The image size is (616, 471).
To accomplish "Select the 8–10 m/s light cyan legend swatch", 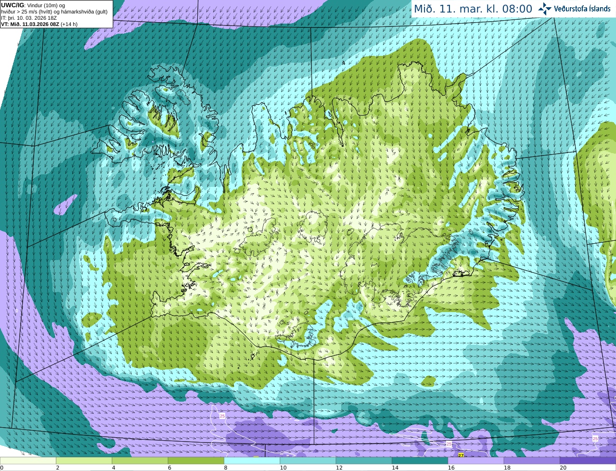I will click(252, 460).
